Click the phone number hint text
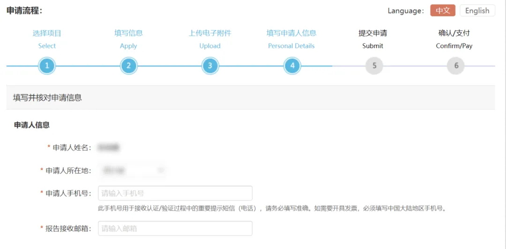The image size is (506, 249). [x=272, y=208]
